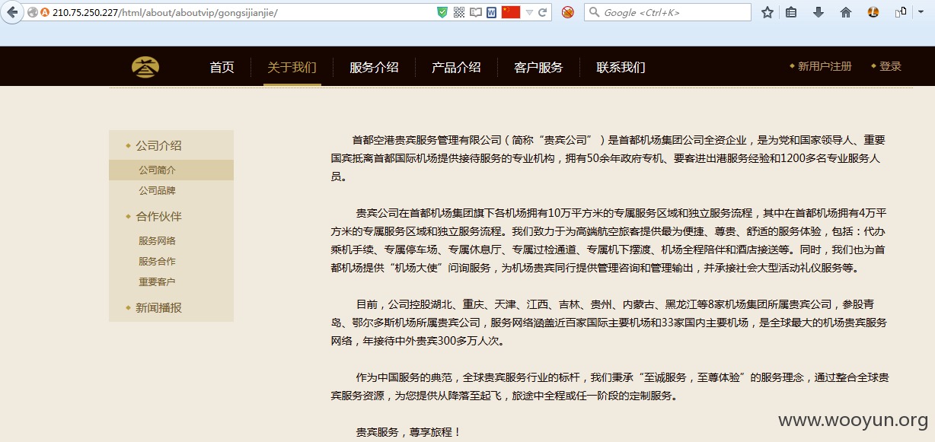This screenshot has width=935, height=442.
Task: Open the 客户服务 navigation tab
Action: [x=538, y=67]
